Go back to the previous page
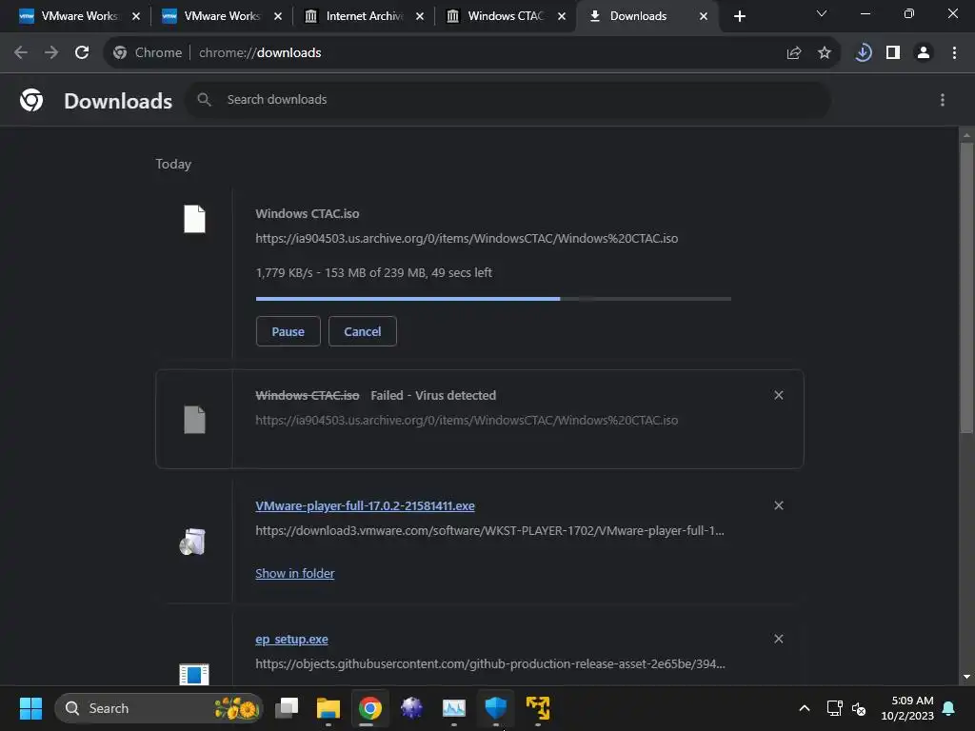 point(21,53)
